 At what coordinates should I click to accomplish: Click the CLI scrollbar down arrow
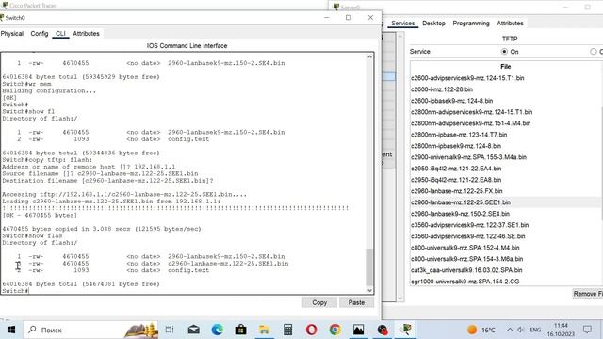(369, 291)
